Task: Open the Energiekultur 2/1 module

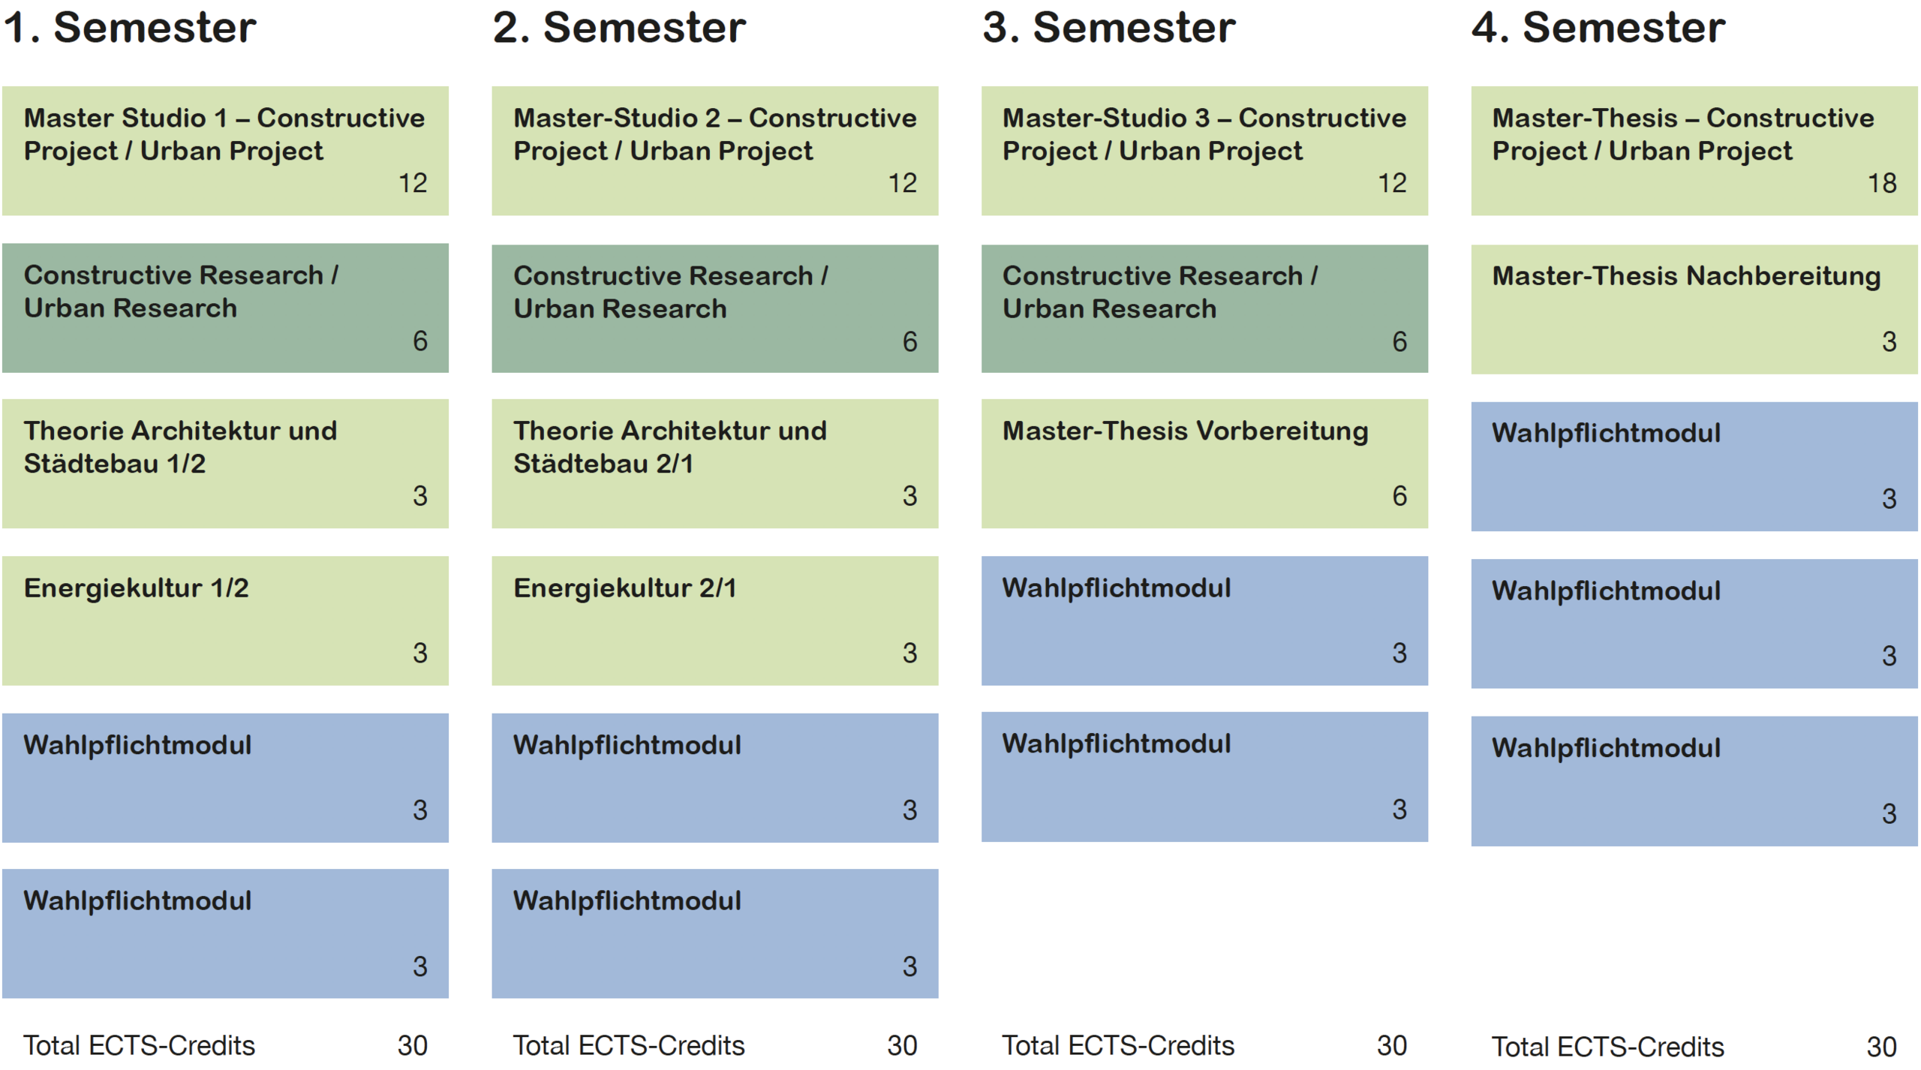Action: [x=714, y=620]
